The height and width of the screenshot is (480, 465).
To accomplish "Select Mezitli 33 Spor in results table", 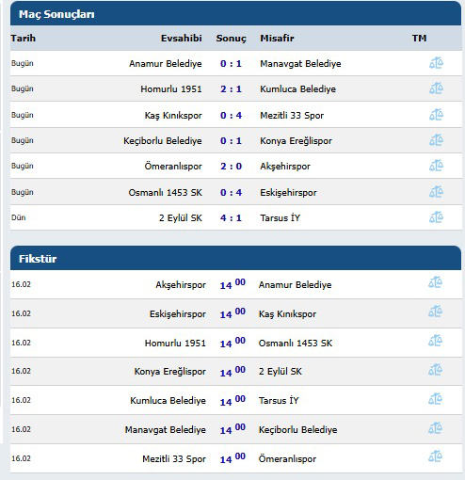I will 292,115.
